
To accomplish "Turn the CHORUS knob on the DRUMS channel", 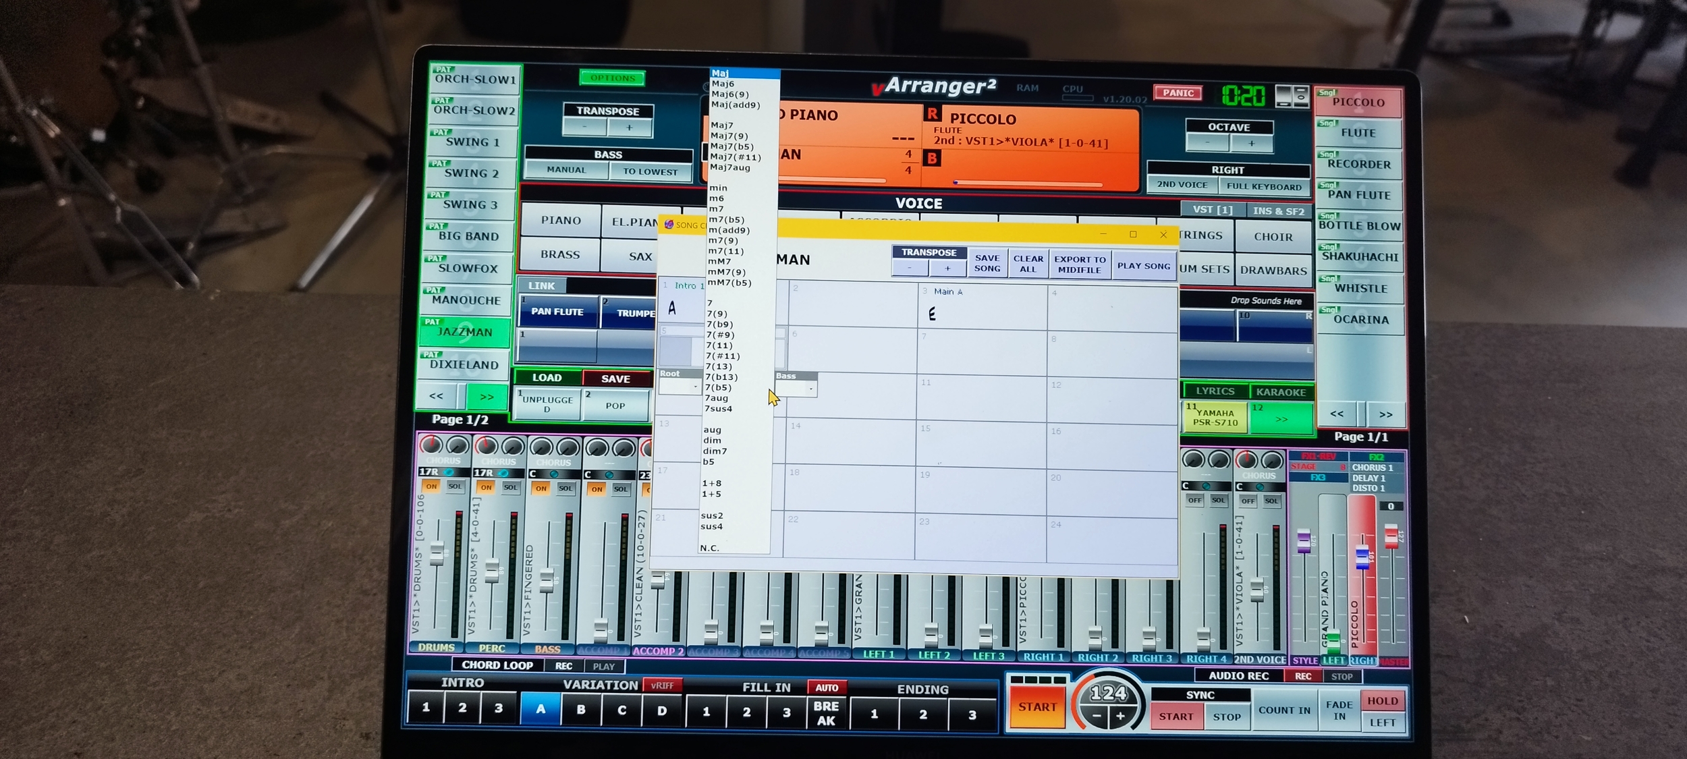I will [x=458, y=445].
